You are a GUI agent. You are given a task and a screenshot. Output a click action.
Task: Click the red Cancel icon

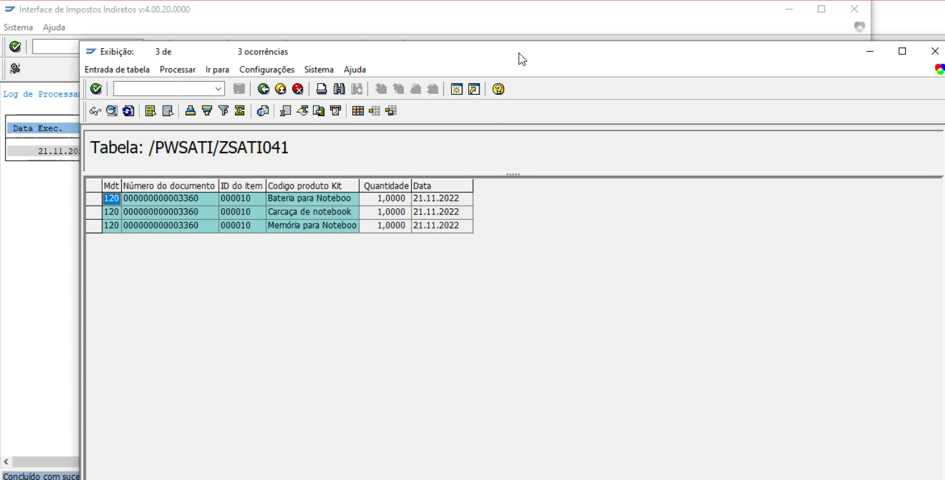(x=298, y=89)
